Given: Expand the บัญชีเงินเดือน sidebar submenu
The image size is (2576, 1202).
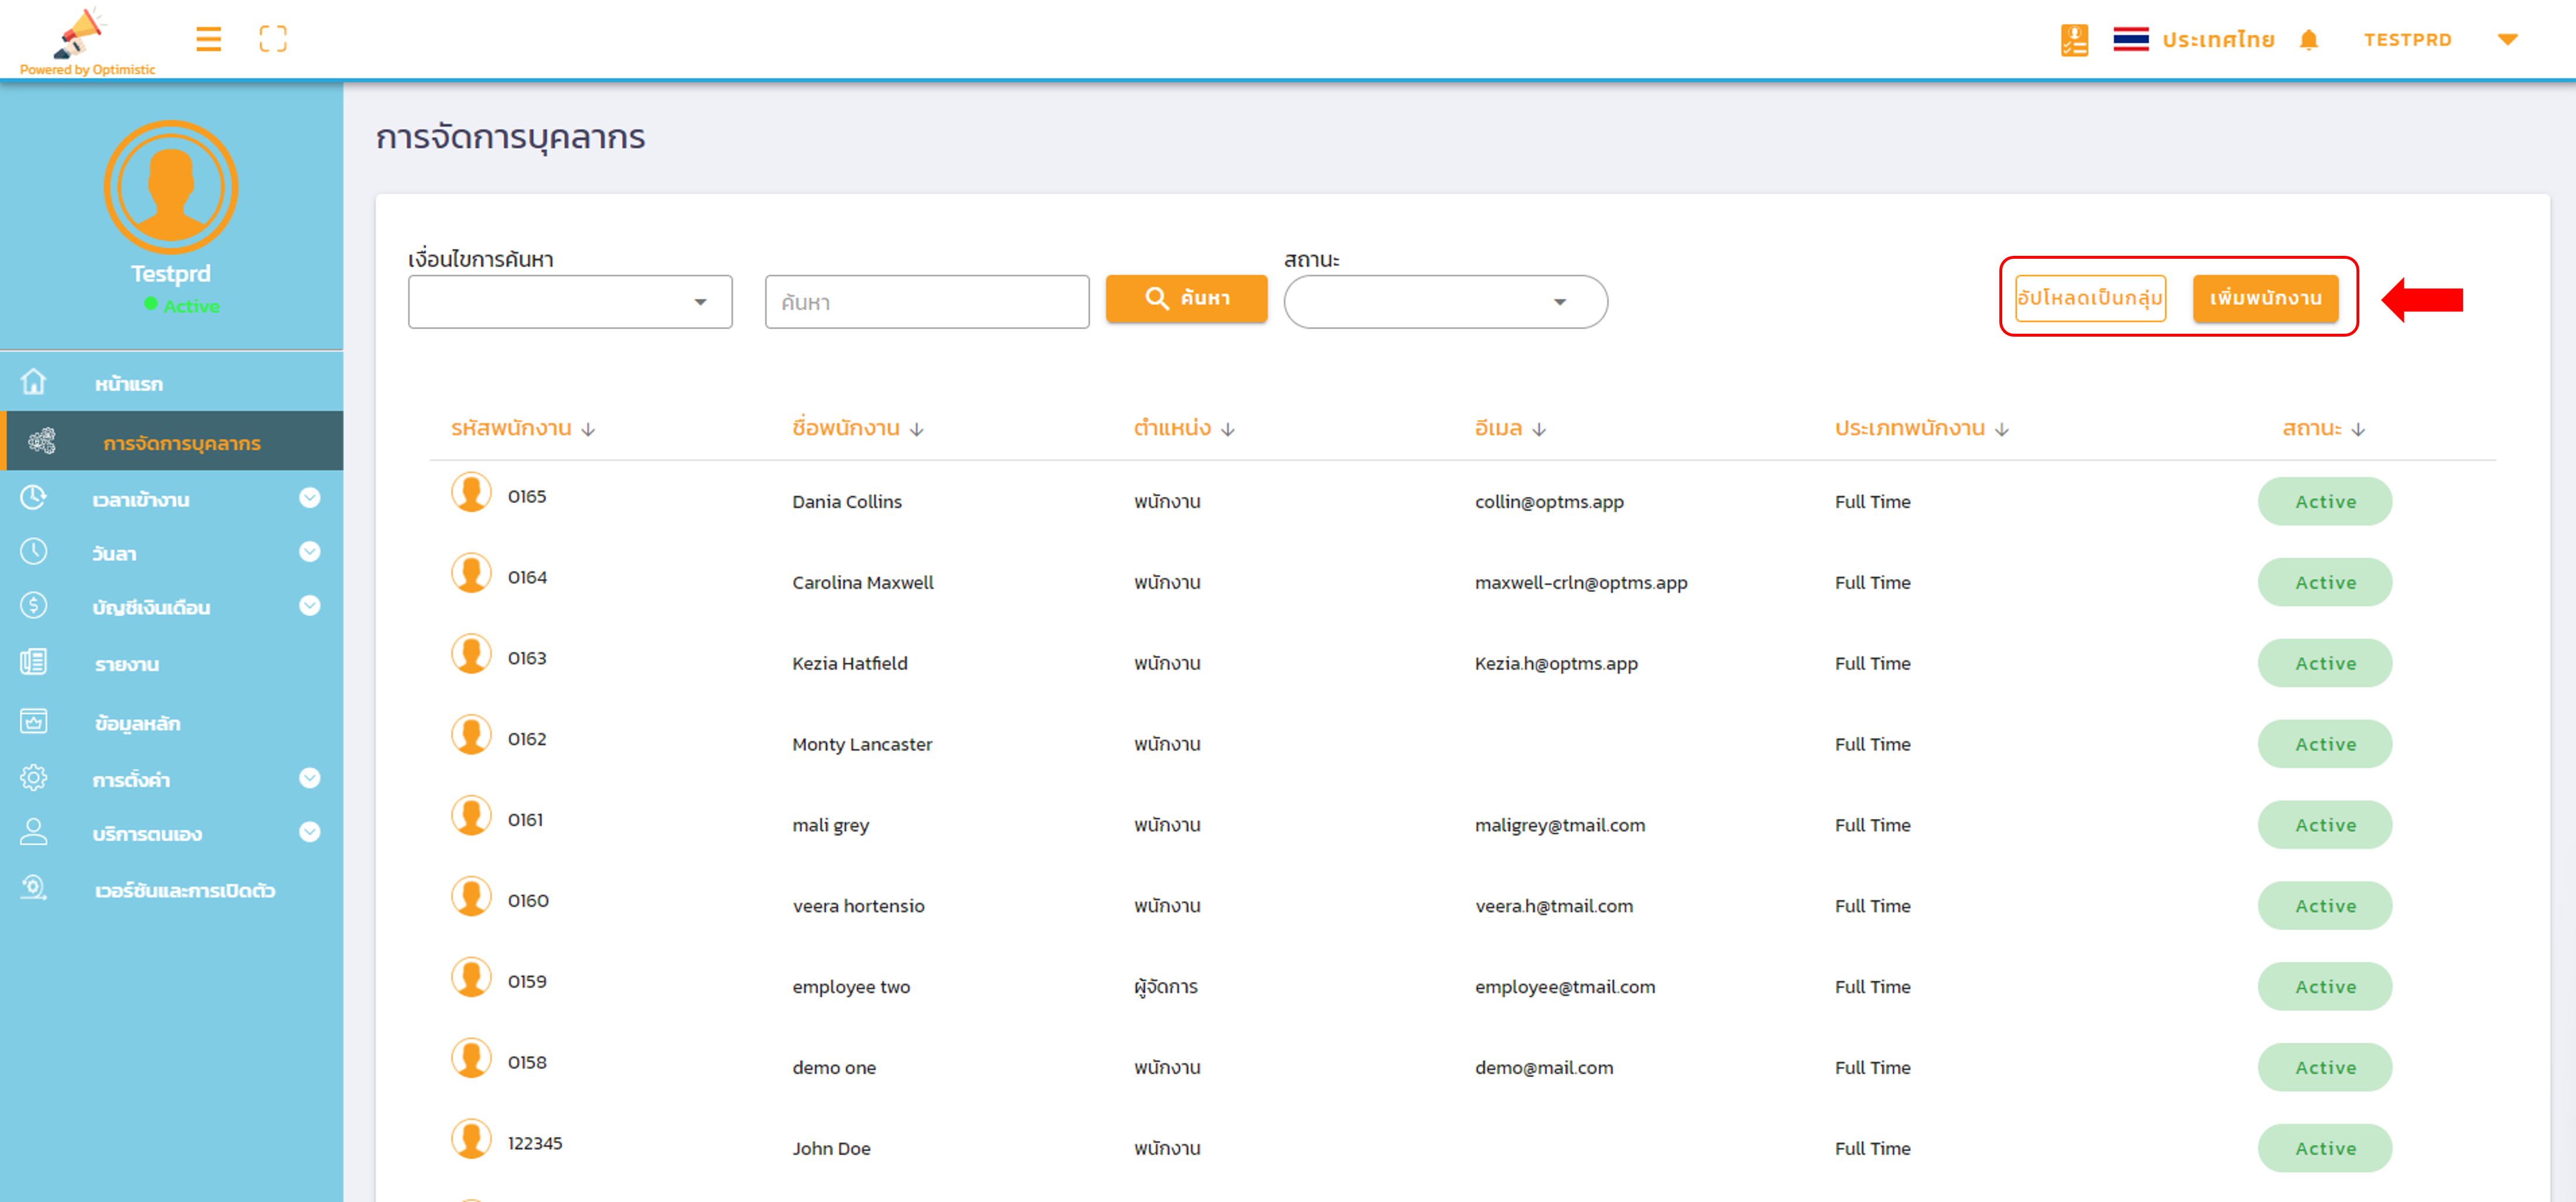Looking at the screenshot, I should point(310,606).
